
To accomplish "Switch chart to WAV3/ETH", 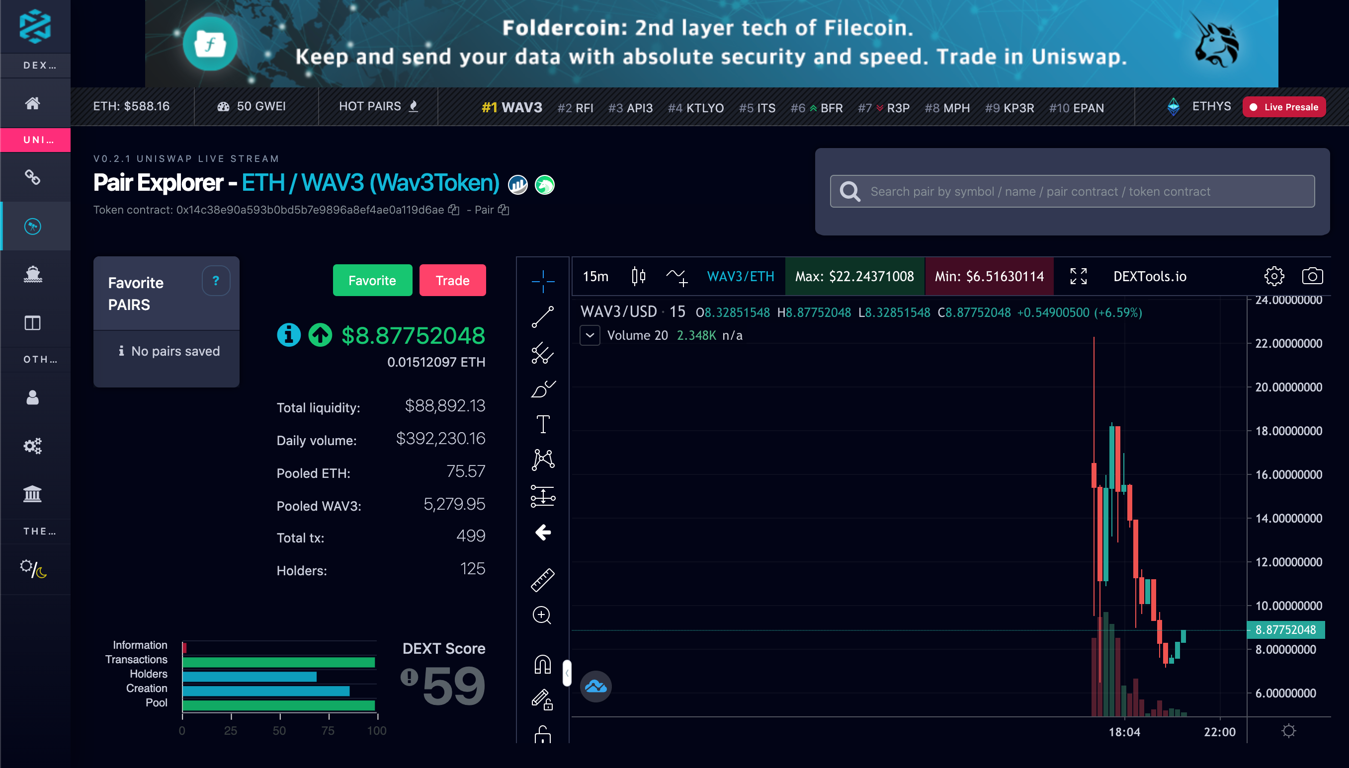I will tap(740, 276).
